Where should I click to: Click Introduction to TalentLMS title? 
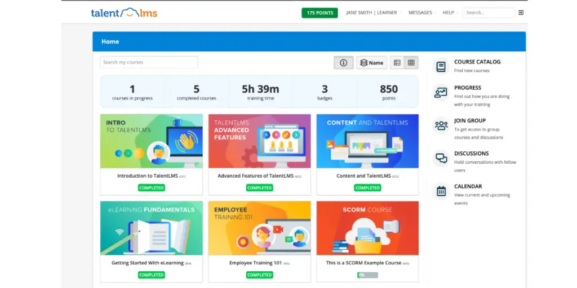(148, 176)
